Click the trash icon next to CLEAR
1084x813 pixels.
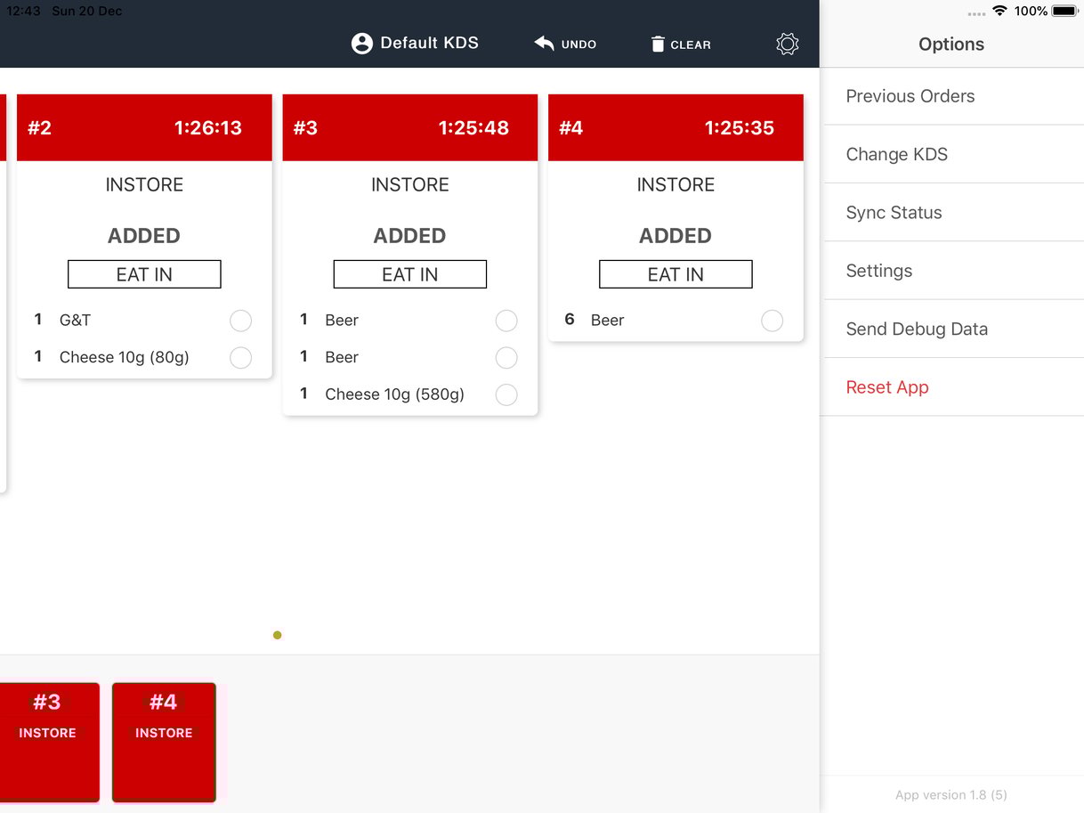(657, 43)
